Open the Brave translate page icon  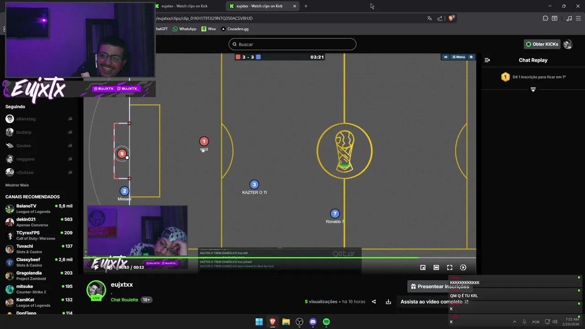coord(429,18)
